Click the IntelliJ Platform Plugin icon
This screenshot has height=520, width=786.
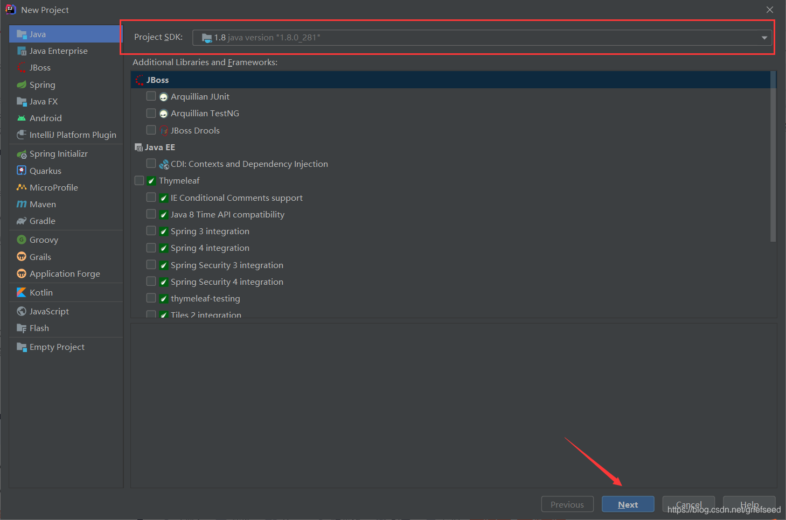coord(22,135)
